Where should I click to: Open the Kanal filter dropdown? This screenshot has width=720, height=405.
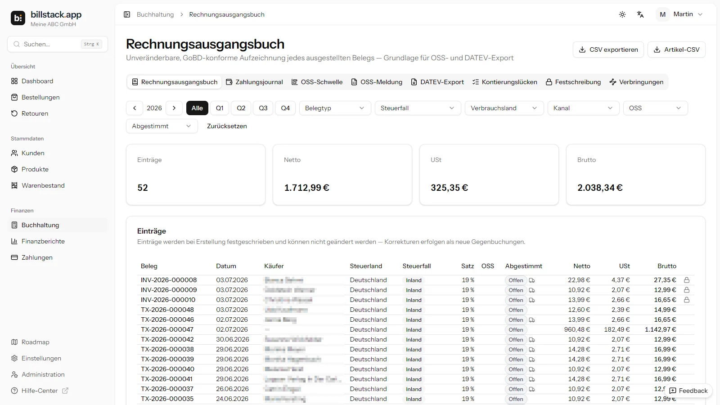point(584,108)
